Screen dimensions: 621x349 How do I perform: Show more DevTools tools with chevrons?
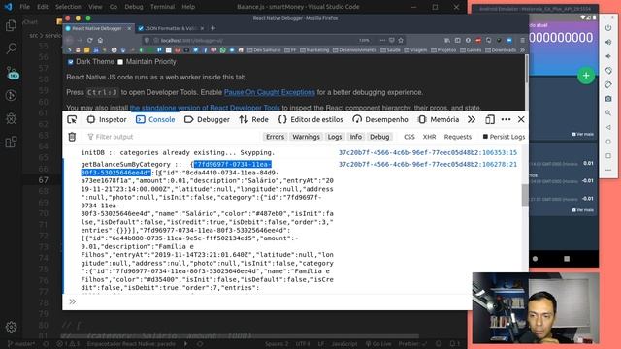click(x=472, y=119)
